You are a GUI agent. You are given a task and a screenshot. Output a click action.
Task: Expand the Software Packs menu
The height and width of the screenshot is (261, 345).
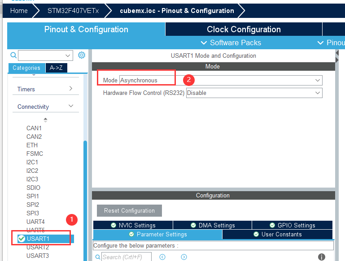tap(231, 43)
